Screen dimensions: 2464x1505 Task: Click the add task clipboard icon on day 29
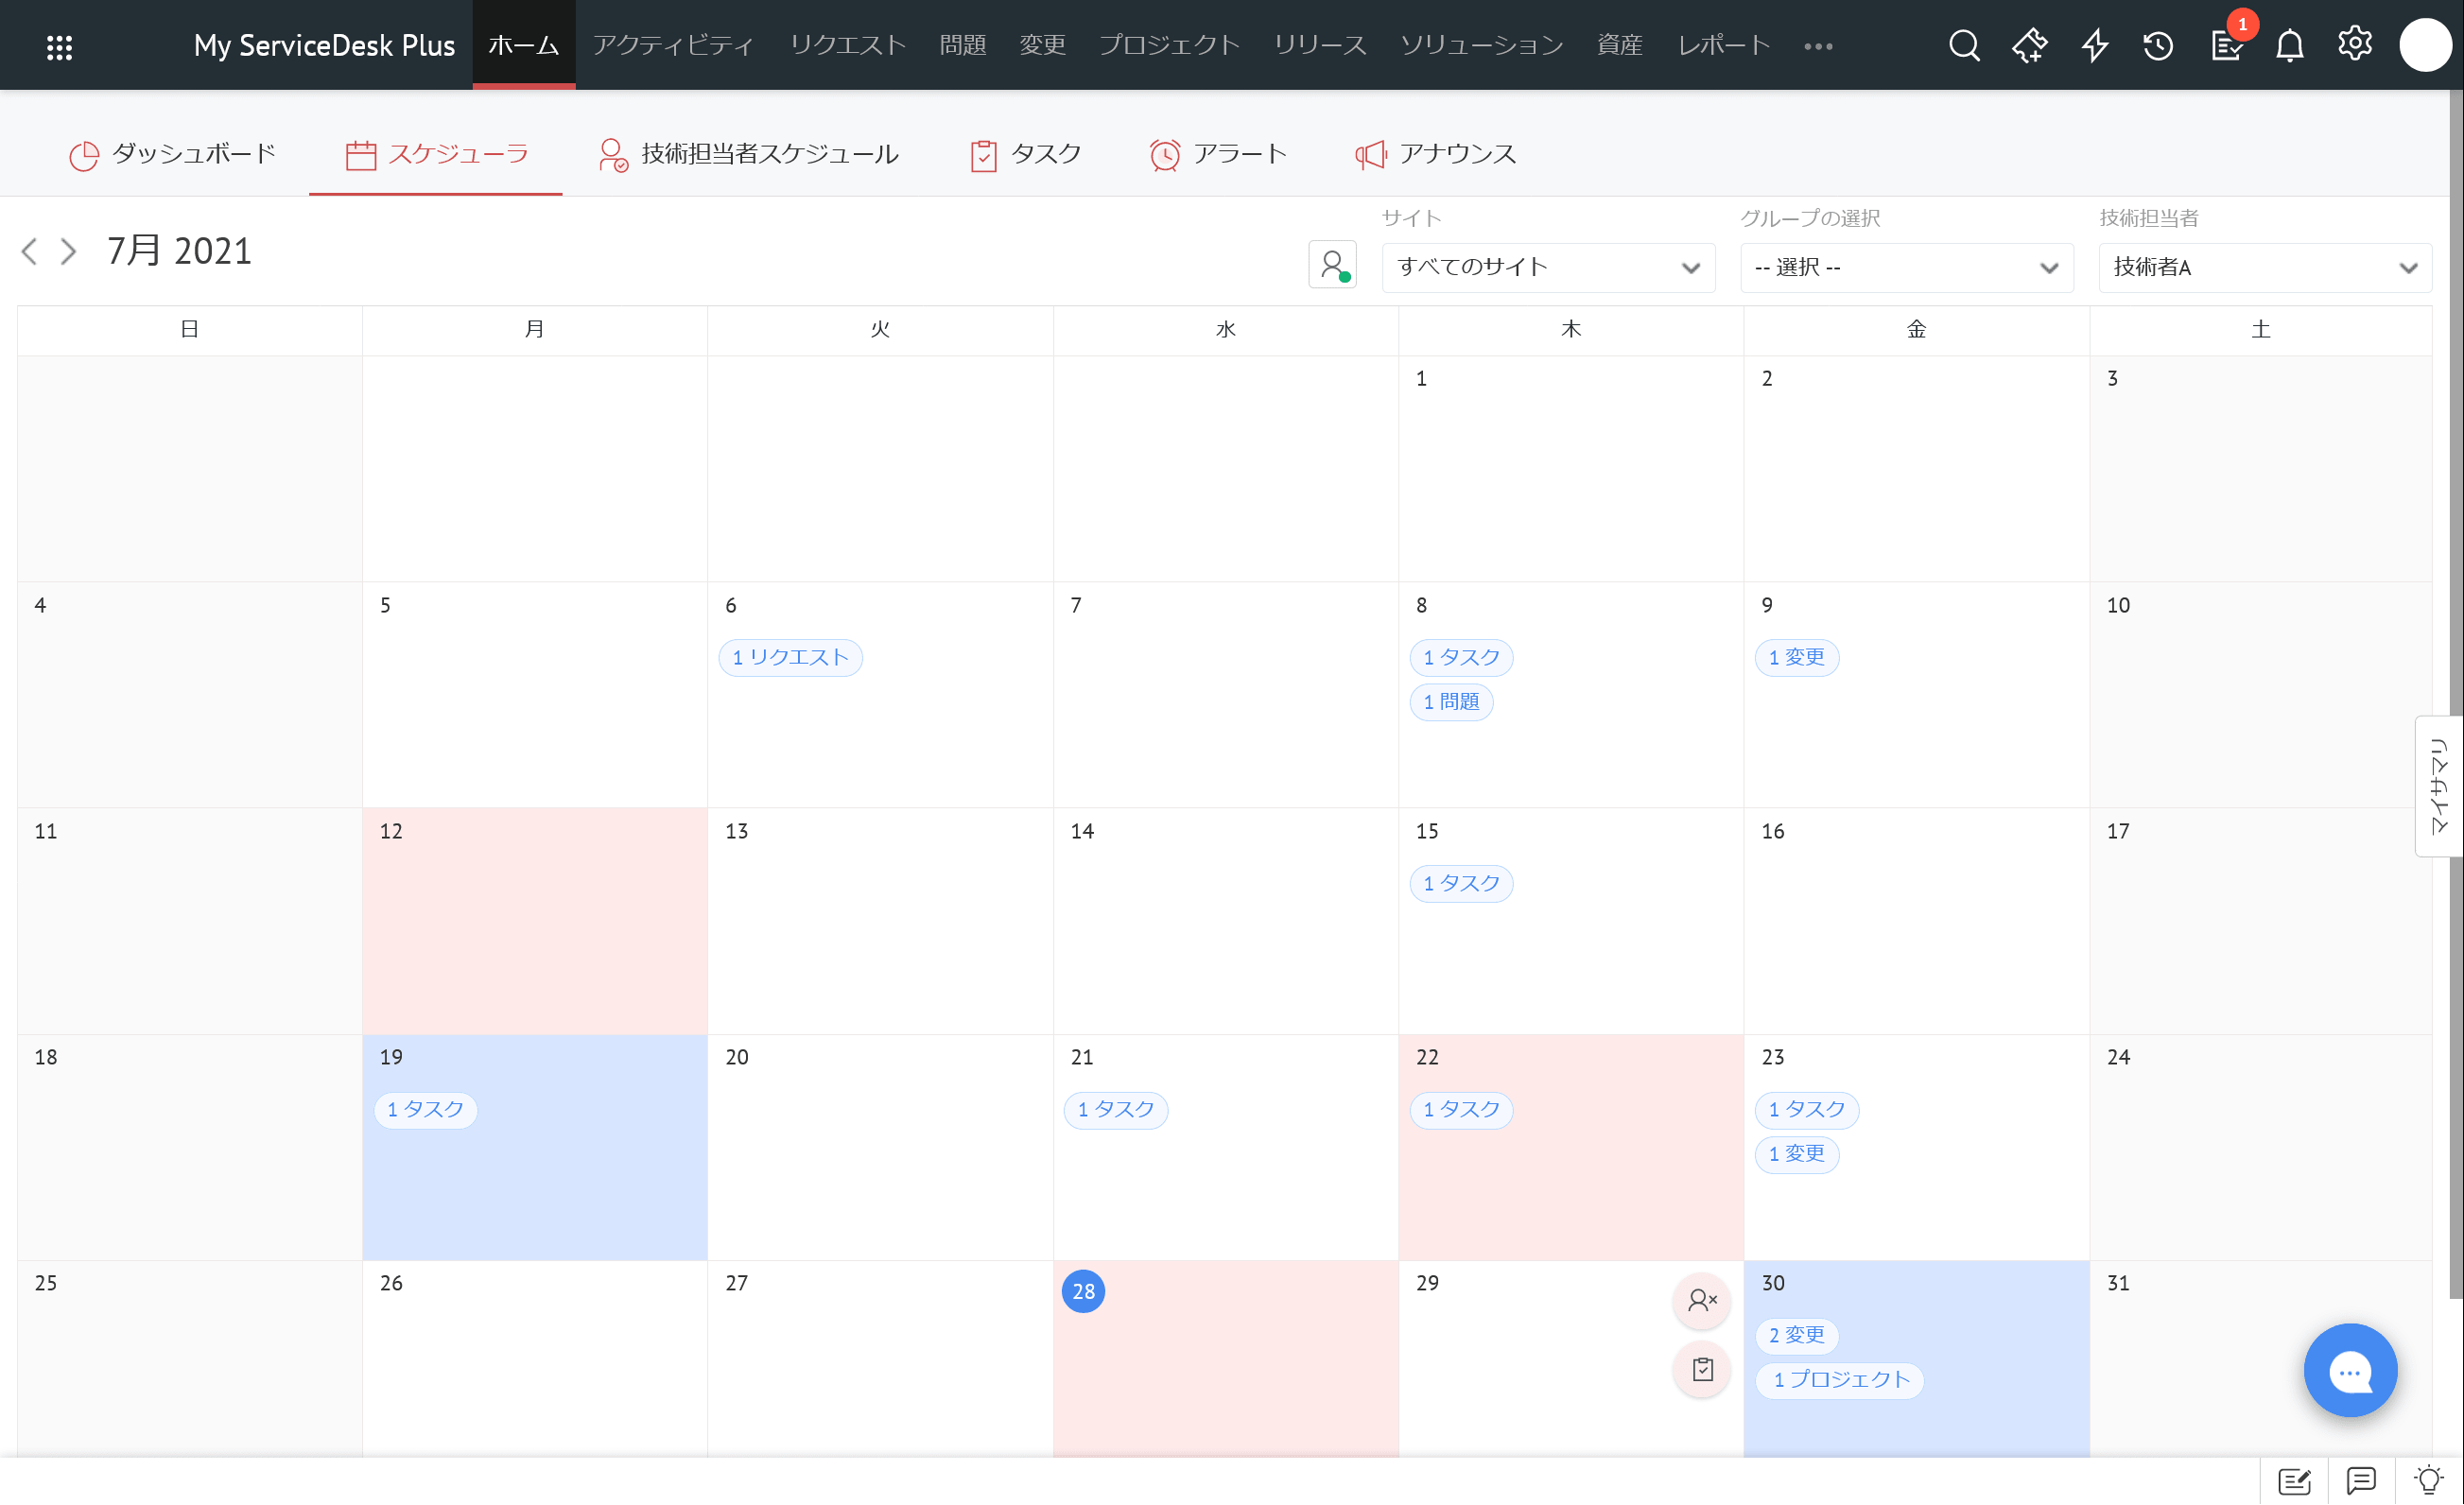[x=1702, y=1369]
